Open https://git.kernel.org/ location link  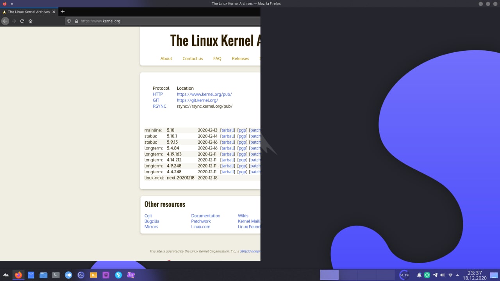coord(197,100)
